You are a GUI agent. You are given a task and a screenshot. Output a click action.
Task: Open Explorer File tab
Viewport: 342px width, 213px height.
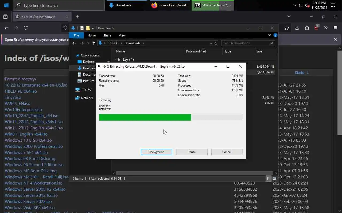pyautogui.click(x=76, y=35)
